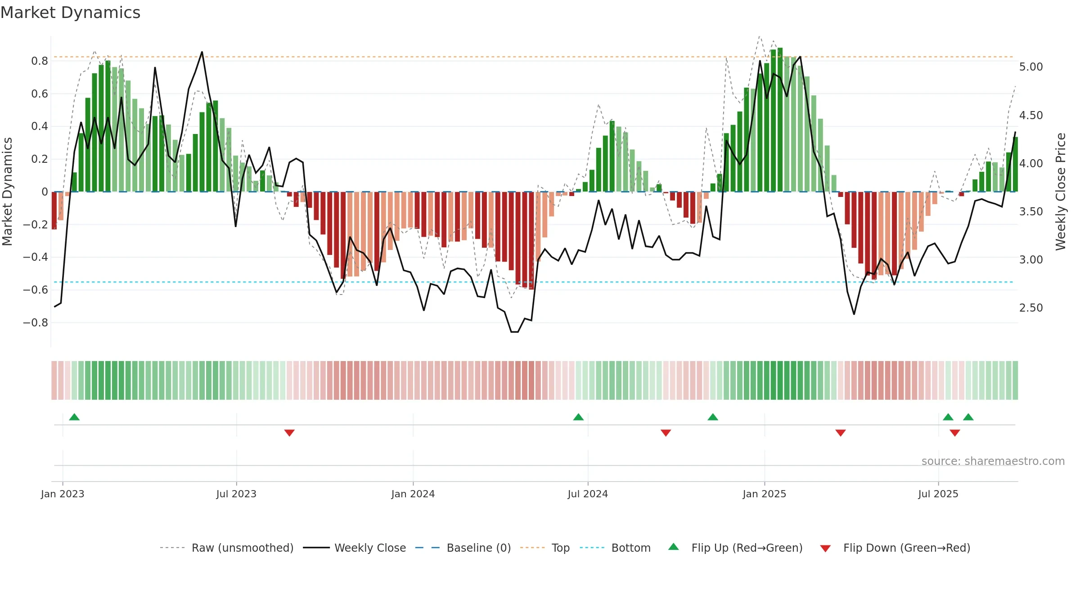Select the green flip-up marker between Jul 2024 and Jan 2025
The width and height of the screenshot is (1080, 607).
click(x=713, y=417)
